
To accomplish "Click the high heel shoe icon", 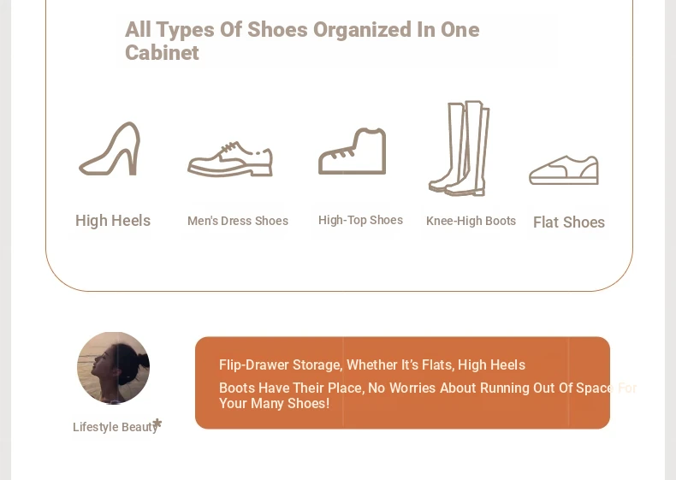I will click(110, 149).
